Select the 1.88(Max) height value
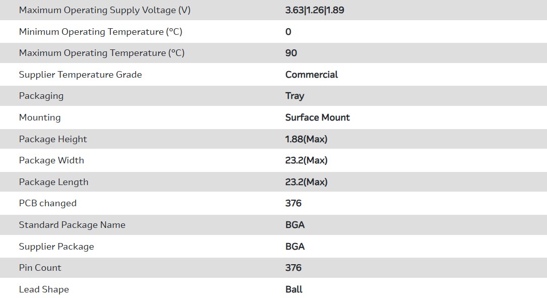The width and height of the screenshot is (547, 298). click(306, 139)
